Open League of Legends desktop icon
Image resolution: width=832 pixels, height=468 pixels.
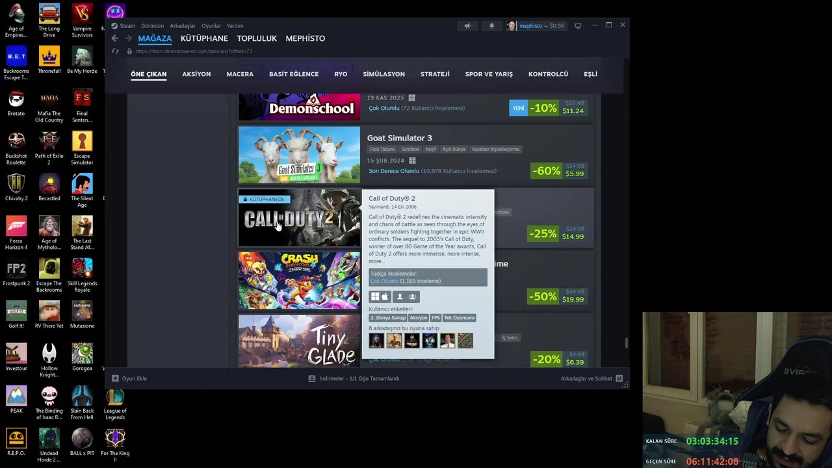coord(115,403)
